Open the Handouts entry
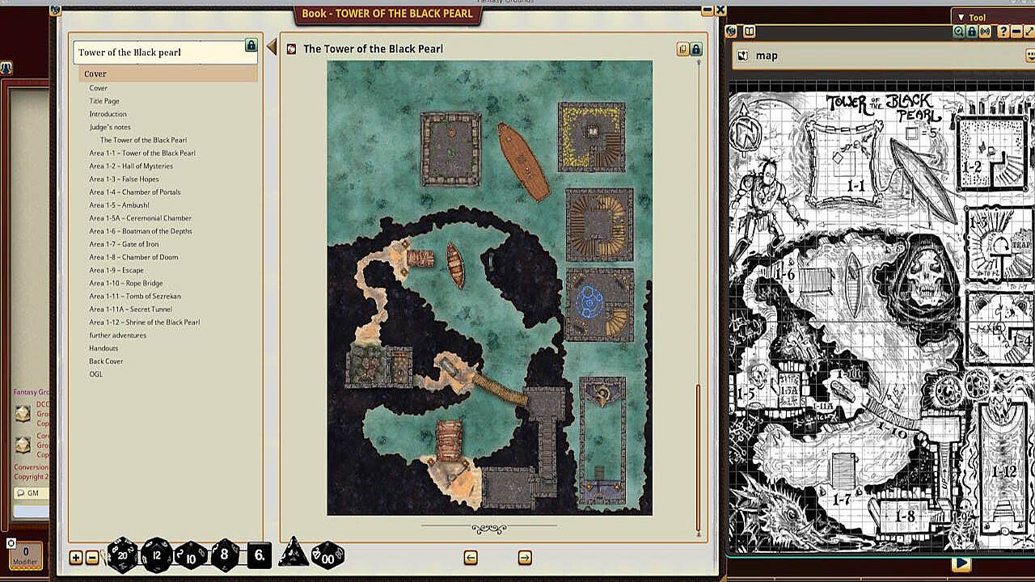 (x=103, y=348)
